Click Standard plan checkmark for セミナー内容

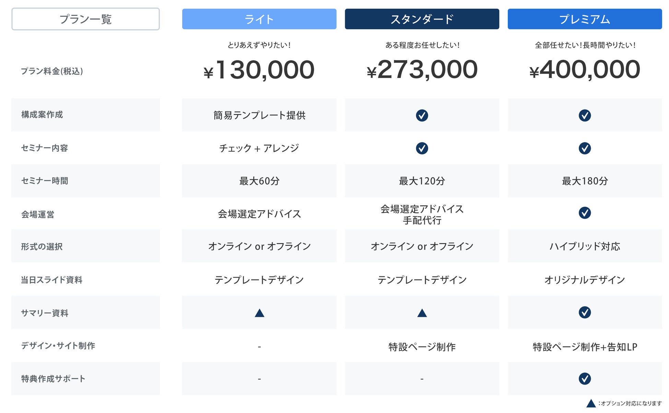click(x=422, y=148)
